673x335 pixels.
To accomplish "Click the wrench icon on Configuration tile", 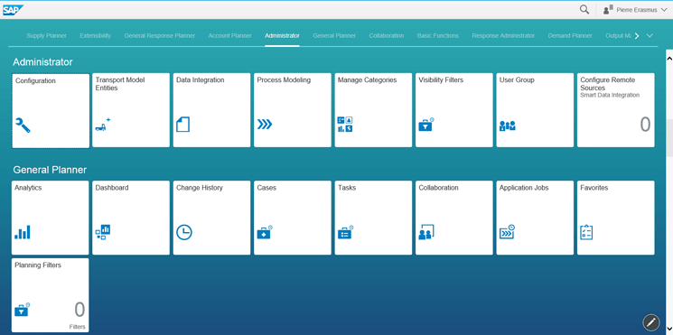I will pos(23,125).
